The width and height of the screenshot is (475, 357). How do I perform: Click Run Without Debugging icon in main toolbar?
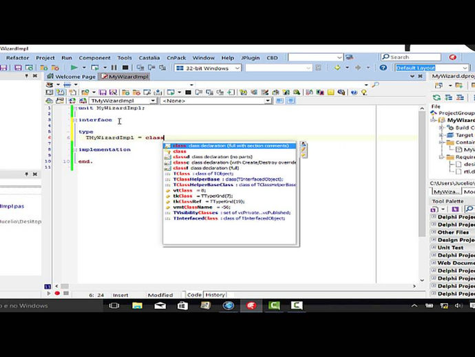coord(95,68)
